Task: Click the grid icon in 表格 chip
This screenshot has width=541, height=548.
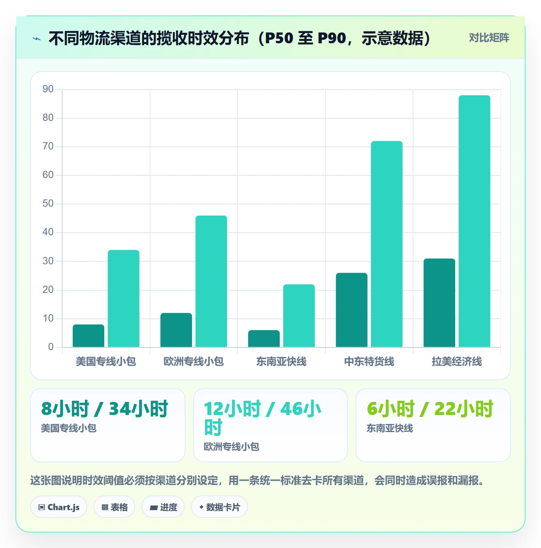Action: [x=105, y=507]
